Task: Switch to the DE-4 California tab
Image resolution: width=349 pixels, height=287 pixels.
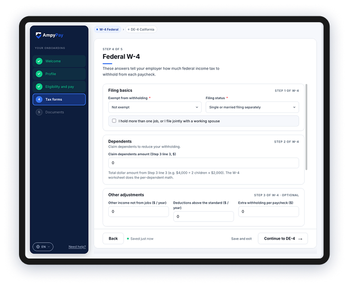Action: [x=142, y=30]
